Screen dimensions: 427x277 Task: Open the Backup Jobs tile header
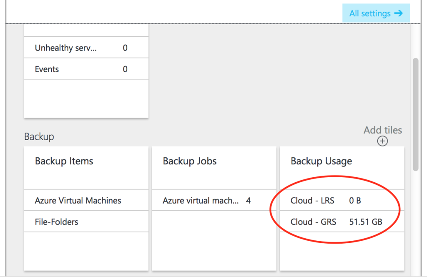click(x=190, y=161)
